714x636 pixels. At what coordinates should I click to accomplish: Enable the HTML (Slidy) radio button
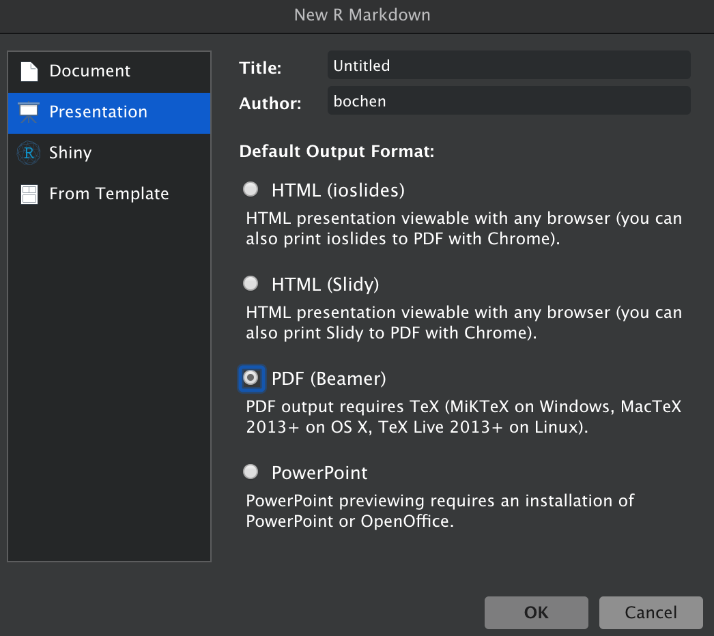coord(251,283)
